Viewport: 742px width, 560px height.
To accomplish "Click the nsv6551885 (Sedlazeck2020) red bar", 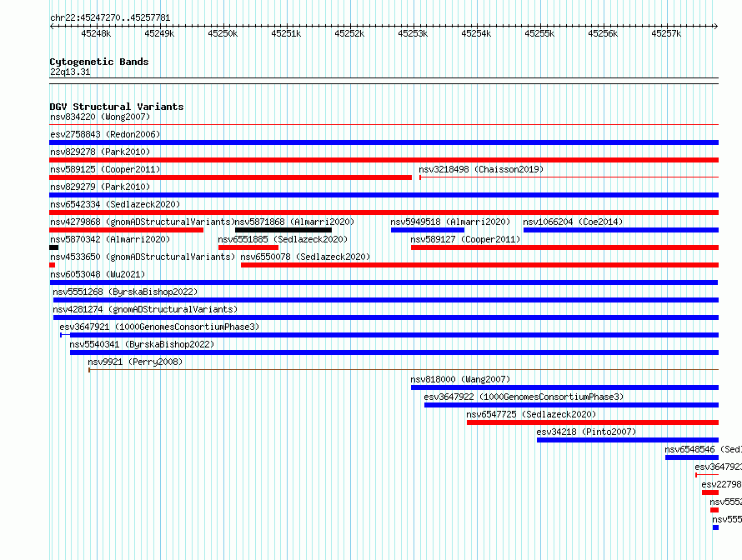I will point(248,247).
